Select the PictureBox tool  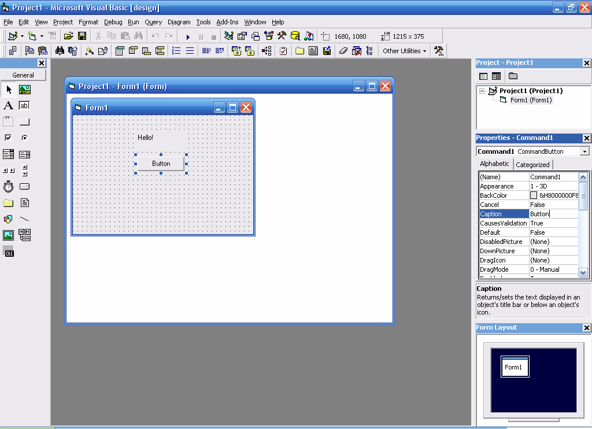point(24,90)
